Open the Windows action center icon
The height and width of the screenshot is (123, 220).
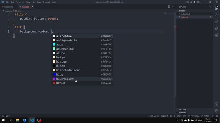(x=216, y=120)
